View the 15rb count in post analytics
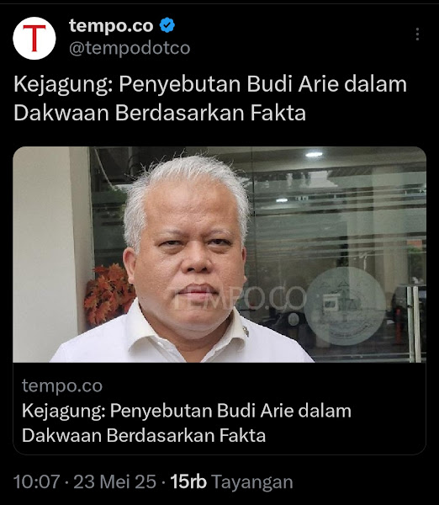The image size is (439, 505). [x=188, y=482]
